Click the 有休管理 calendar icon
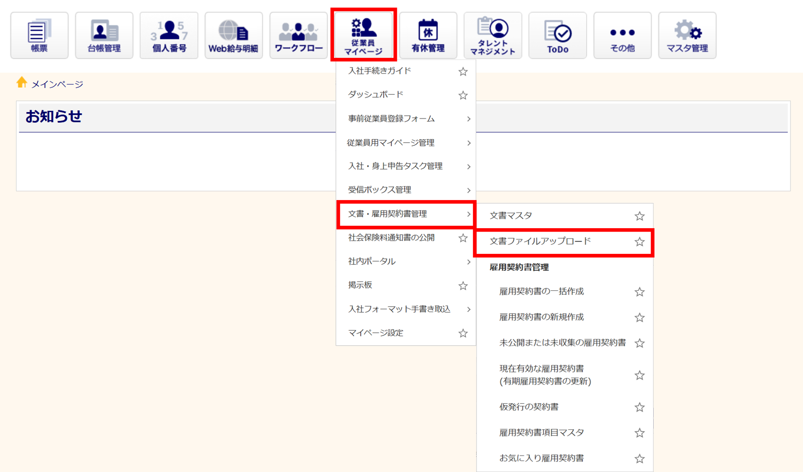 [x=428, y=35]
